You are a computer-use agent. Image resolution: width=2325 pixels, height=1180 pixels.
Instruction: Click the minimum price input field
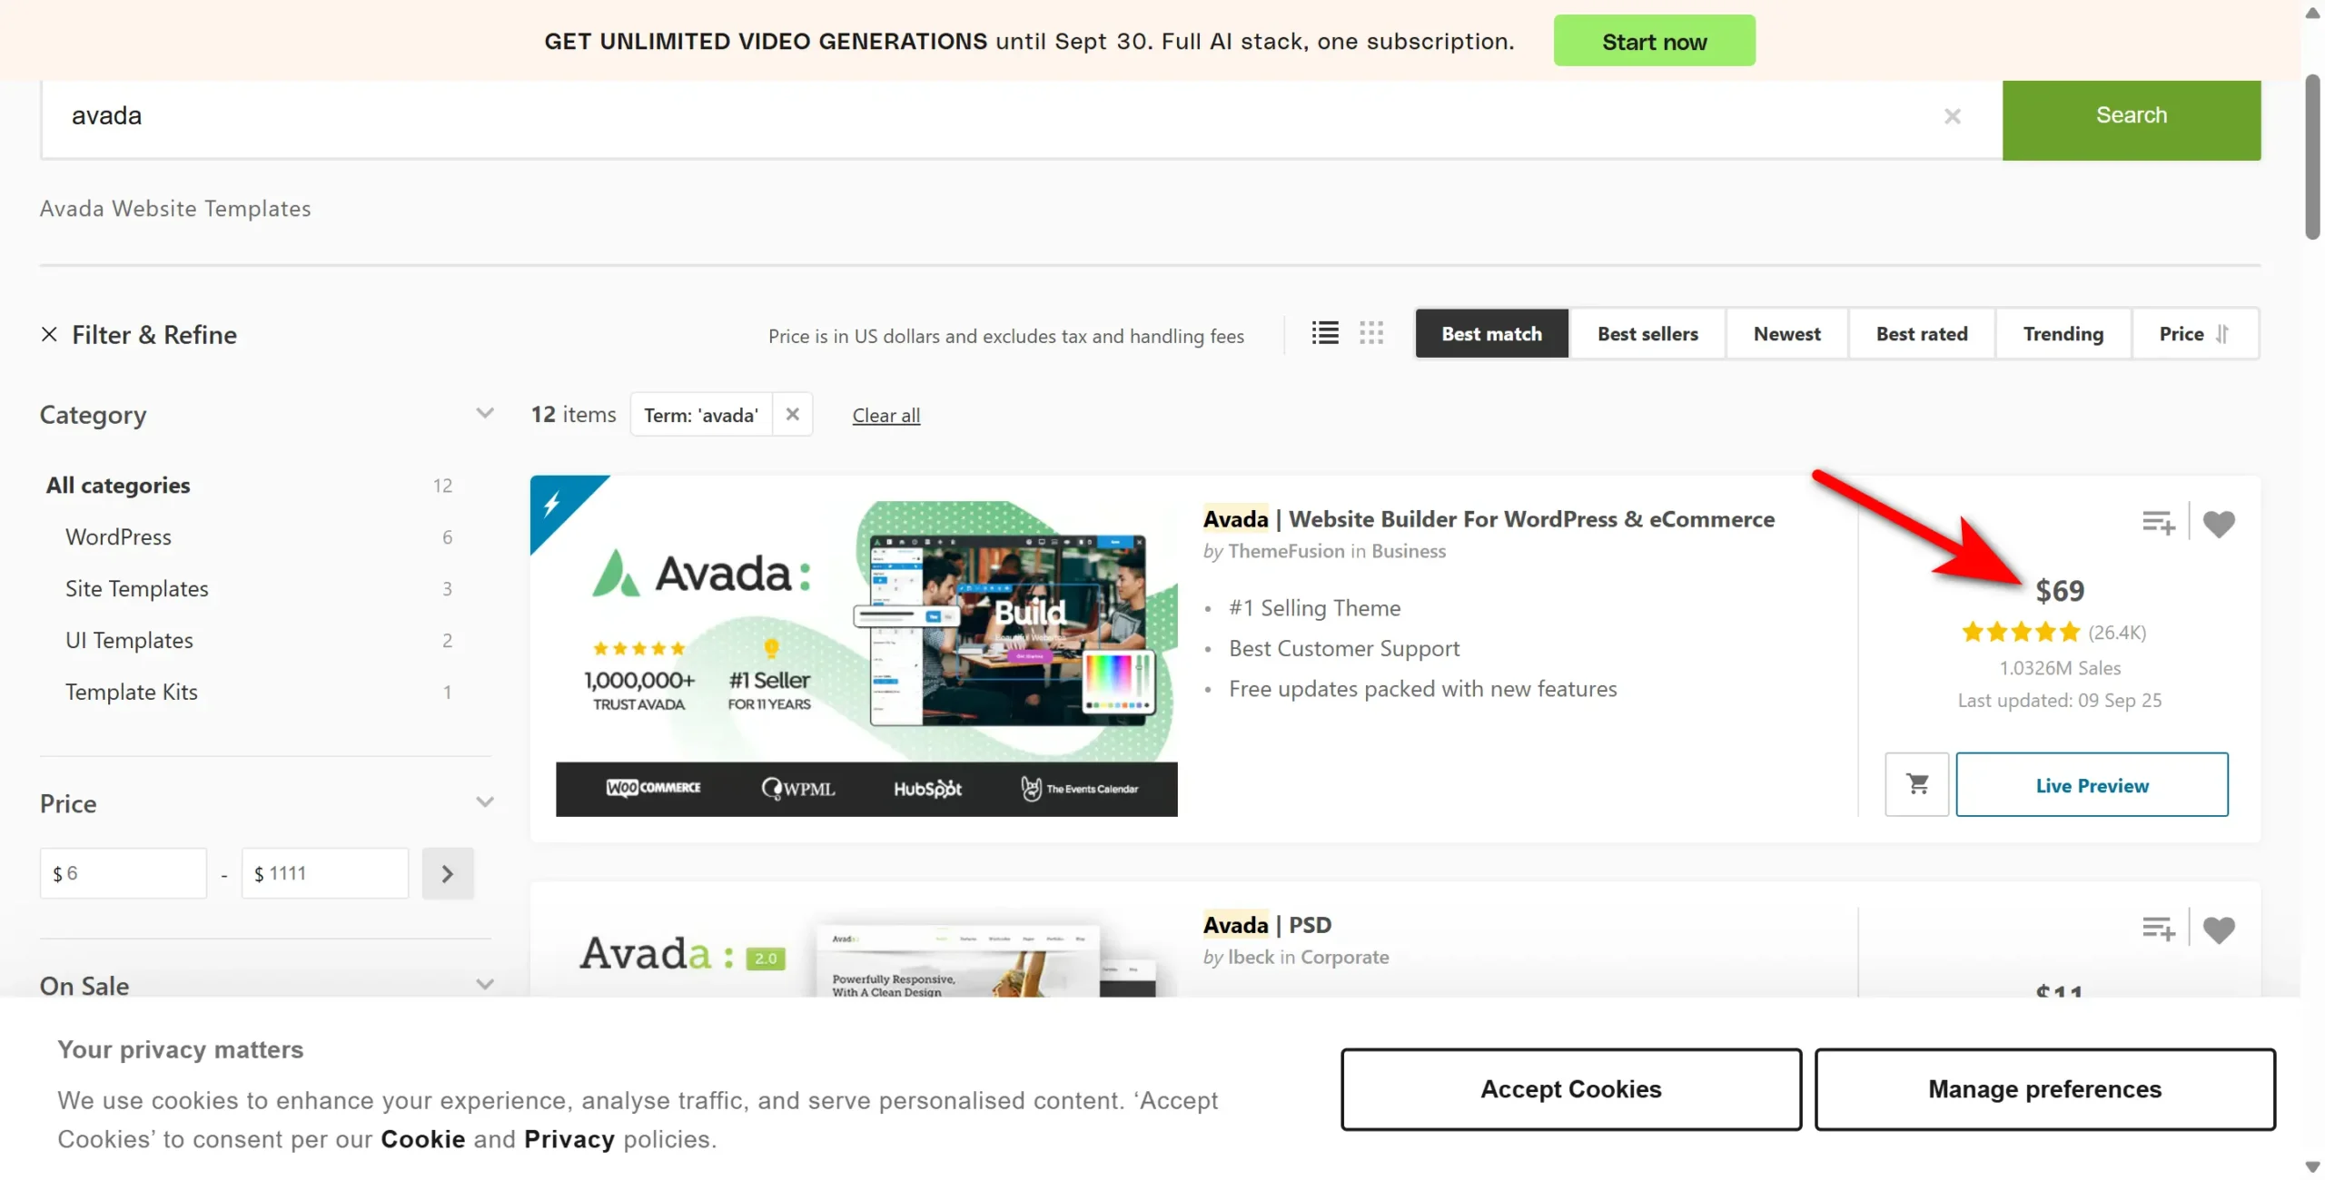point(124,873)
